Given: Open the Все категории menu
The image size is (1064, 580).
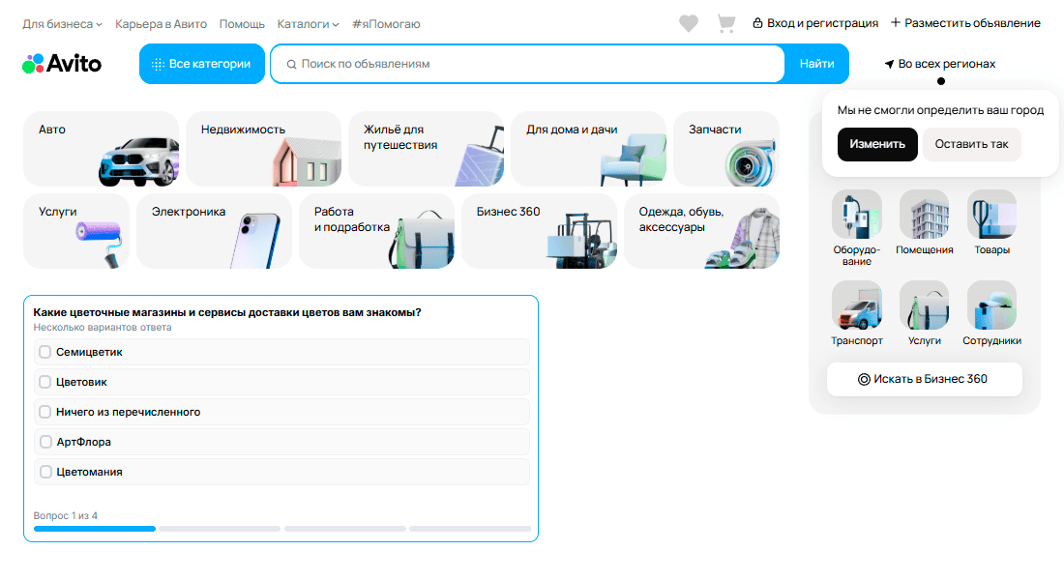Looking at the screenshot, I should (202, 64).
